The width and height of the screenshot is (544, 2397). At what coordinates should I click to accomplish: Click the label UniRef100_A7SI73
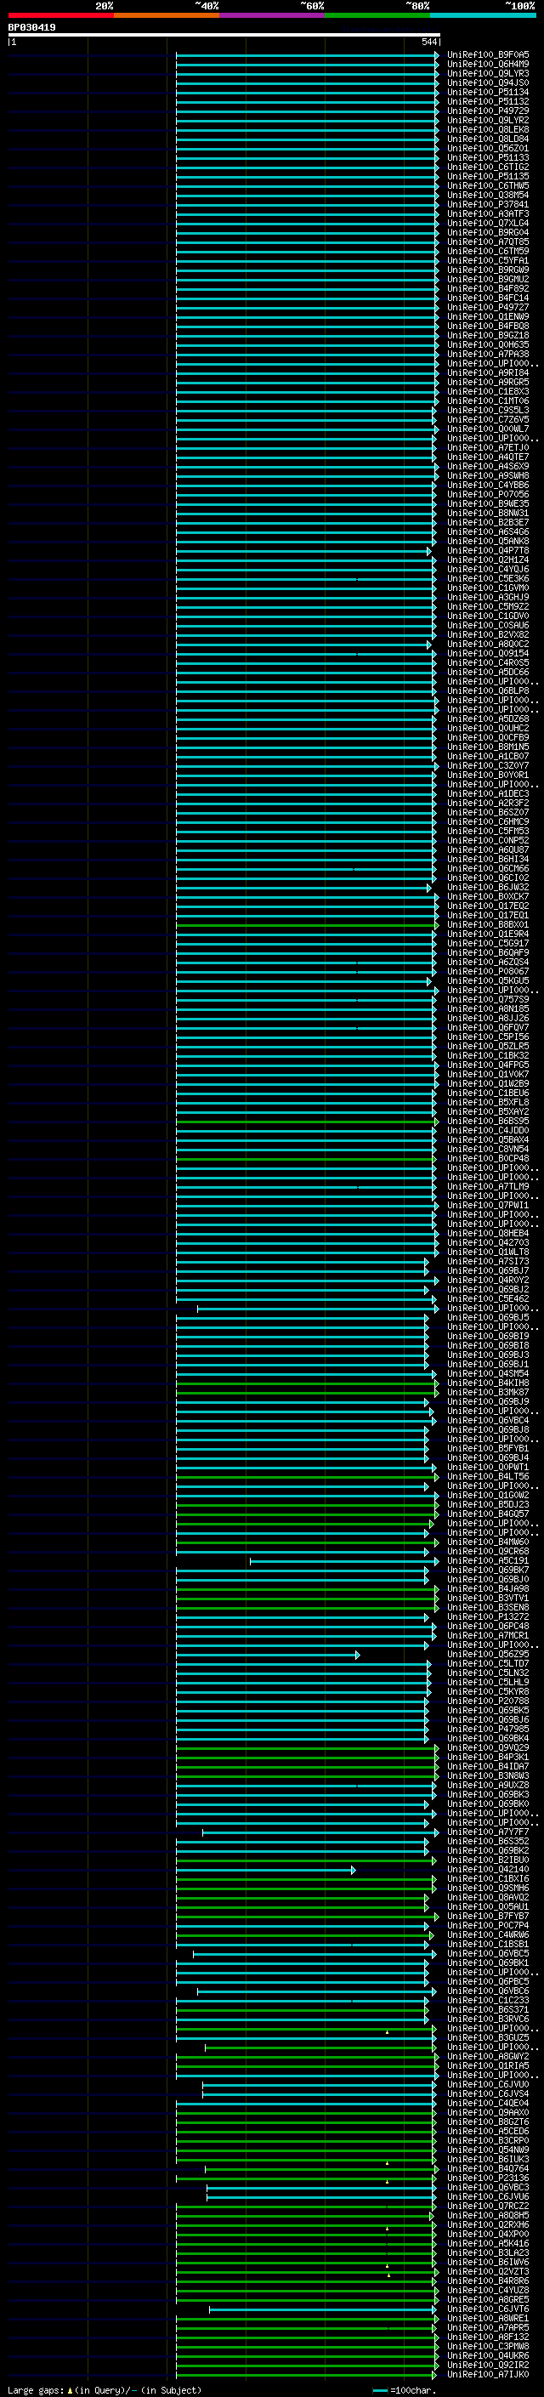pyautogui.click(x=488, y=1261)
